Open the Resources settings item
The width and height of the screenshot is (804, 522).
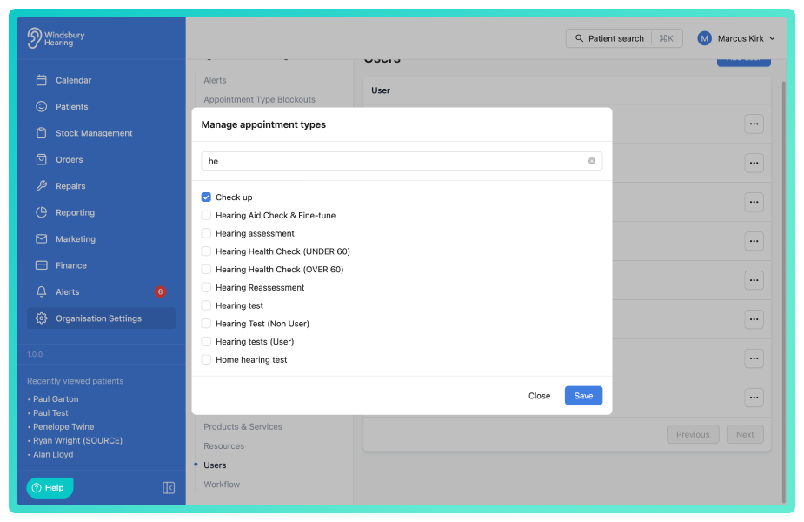pyautogui.click(x=224, y=446)
